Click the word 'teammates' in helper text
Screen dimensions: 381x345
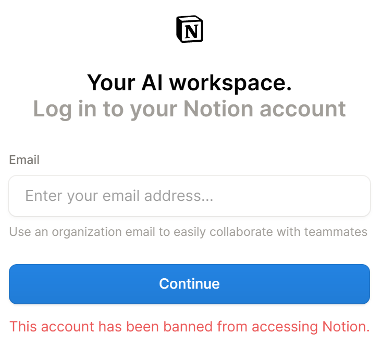[336, 232]
